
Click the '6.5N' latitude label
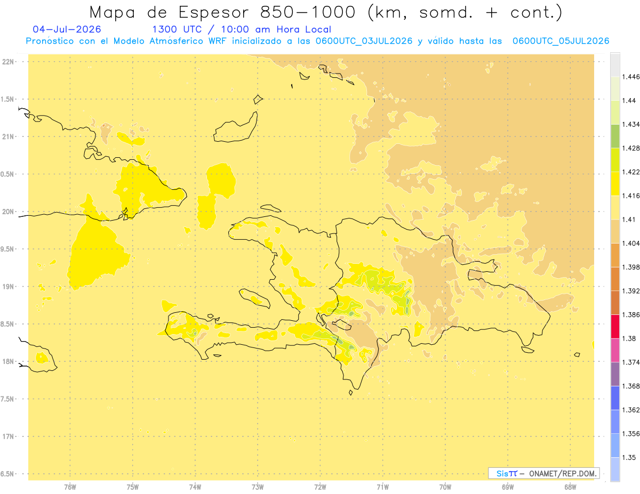8,474
